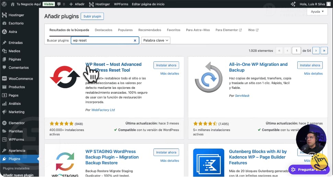This screenshot has height=177, width=333.
Task: Switch to Populares tab
Action: tap(125, 30)
